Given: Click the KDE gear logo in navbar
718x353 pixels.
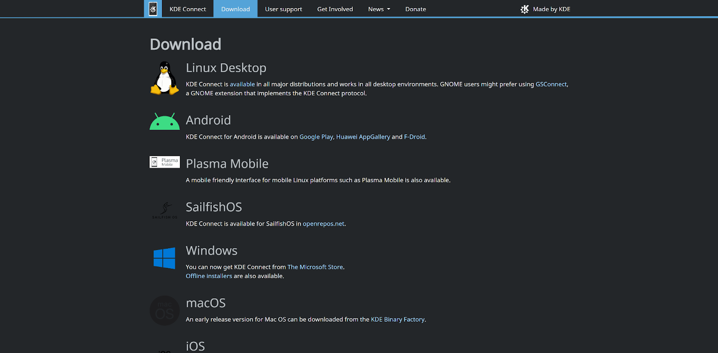Looking at the screenshot, I should (x=525, y=9).
